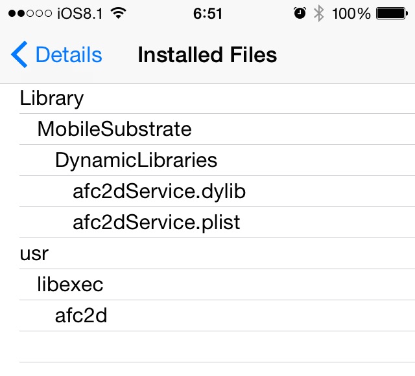Viewport: 415px width, 376px height.
Task: Tap the Wi-Fi status icon
Action: (118, 13)
